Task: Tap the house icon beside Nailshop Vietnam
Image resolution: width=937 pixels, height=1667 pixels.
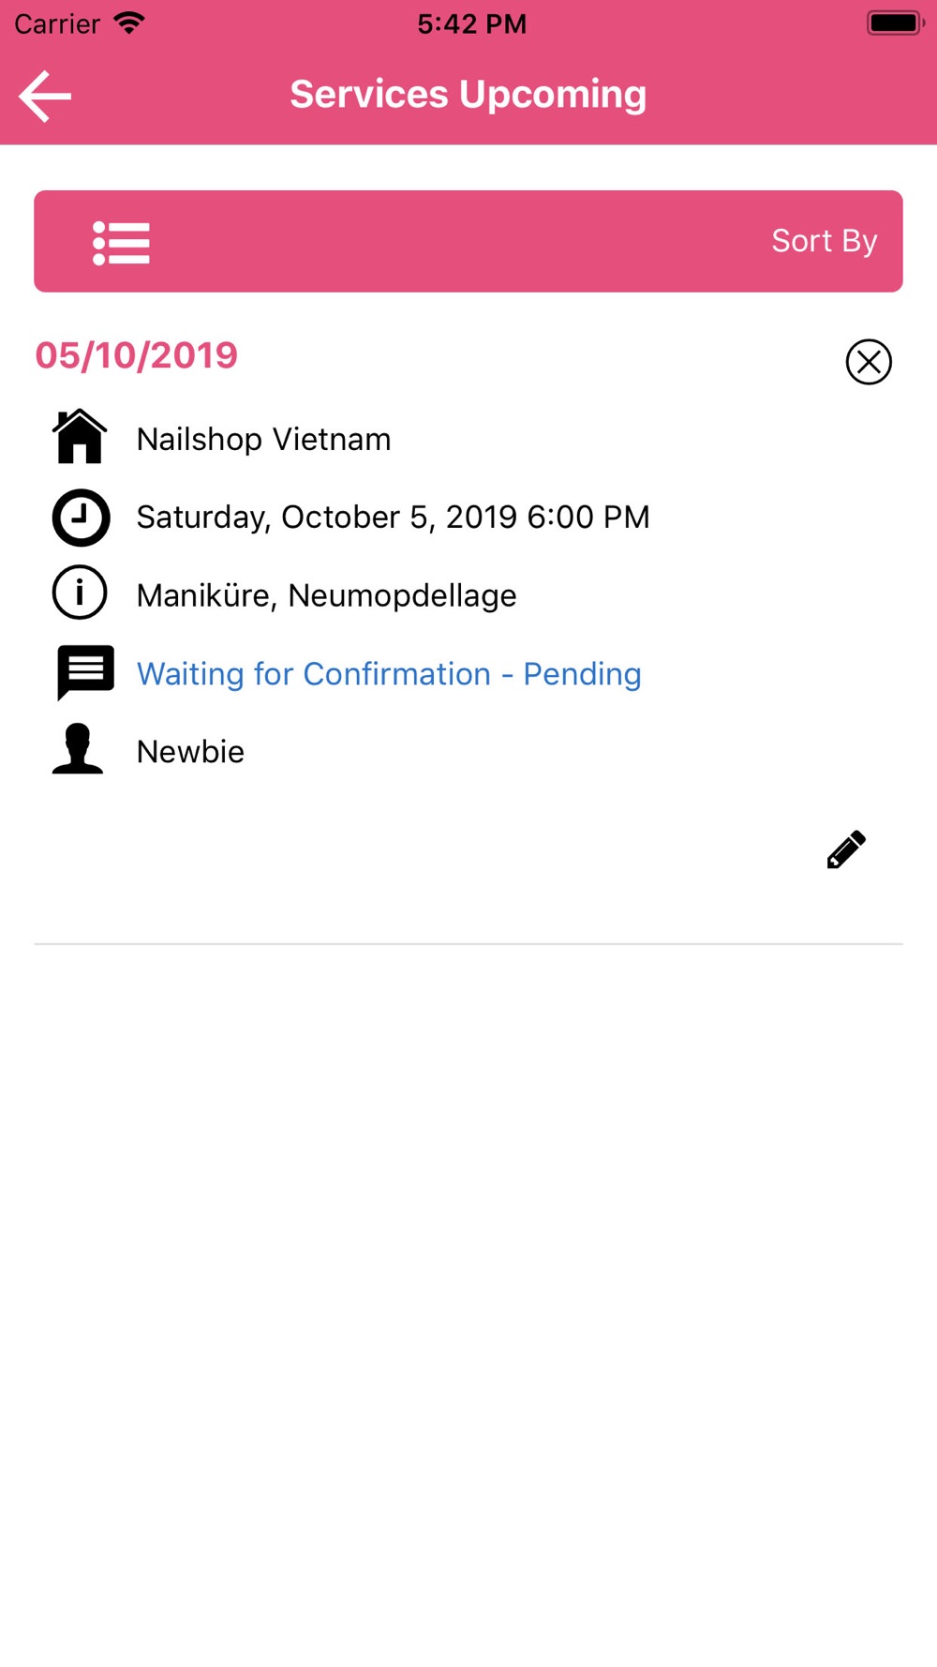Action: coord(80,436)
